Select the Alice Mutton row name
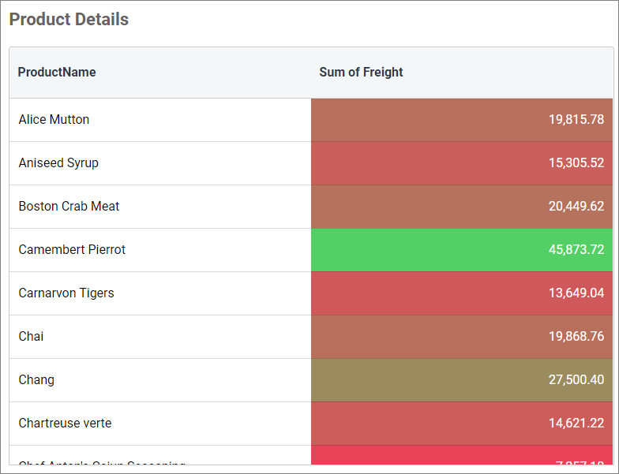The image size is (619, 474). click(x=54, y=120)
